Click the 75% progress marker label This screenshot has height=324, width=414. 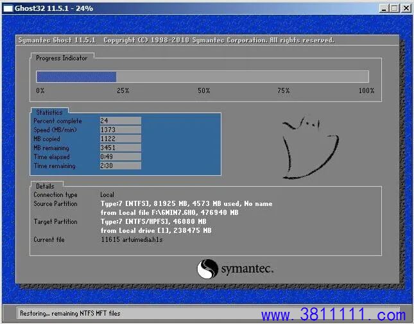click(284, 90)
